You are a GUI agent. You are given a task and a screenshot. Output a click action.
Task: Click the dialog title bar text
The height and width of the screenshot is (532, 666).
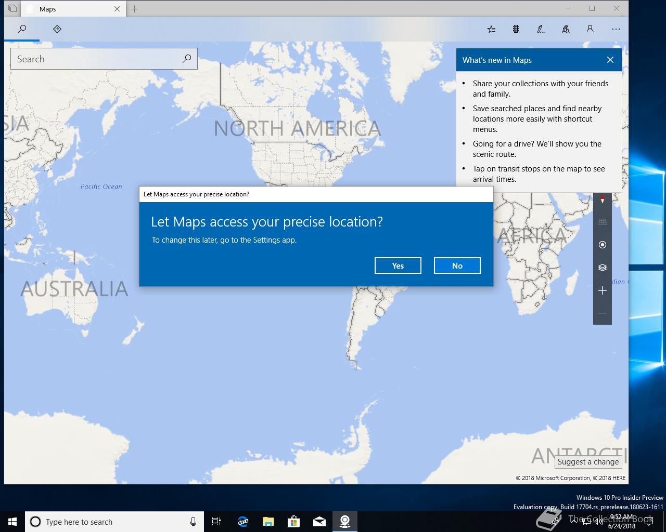196,194
